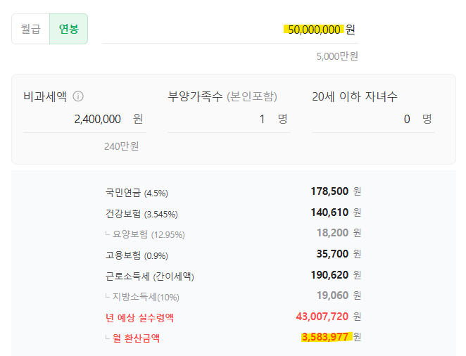Click the 근로소득세 (간이세액) label

(149, 276)
